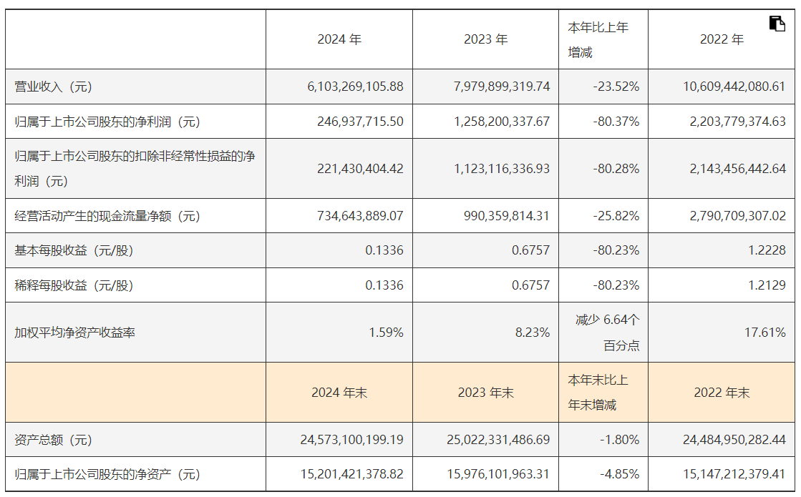801x497 pixels.
Task: Click the 2022 年 column header
Action: click(x=722, y=40)
